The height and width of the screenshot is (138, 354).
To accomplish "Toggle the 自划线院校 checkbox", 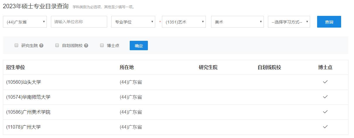I will (x=57, y=46).
